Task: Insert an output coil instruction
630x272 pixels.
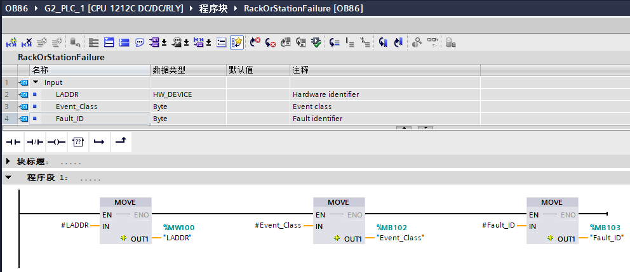Action: coord(56,142)
